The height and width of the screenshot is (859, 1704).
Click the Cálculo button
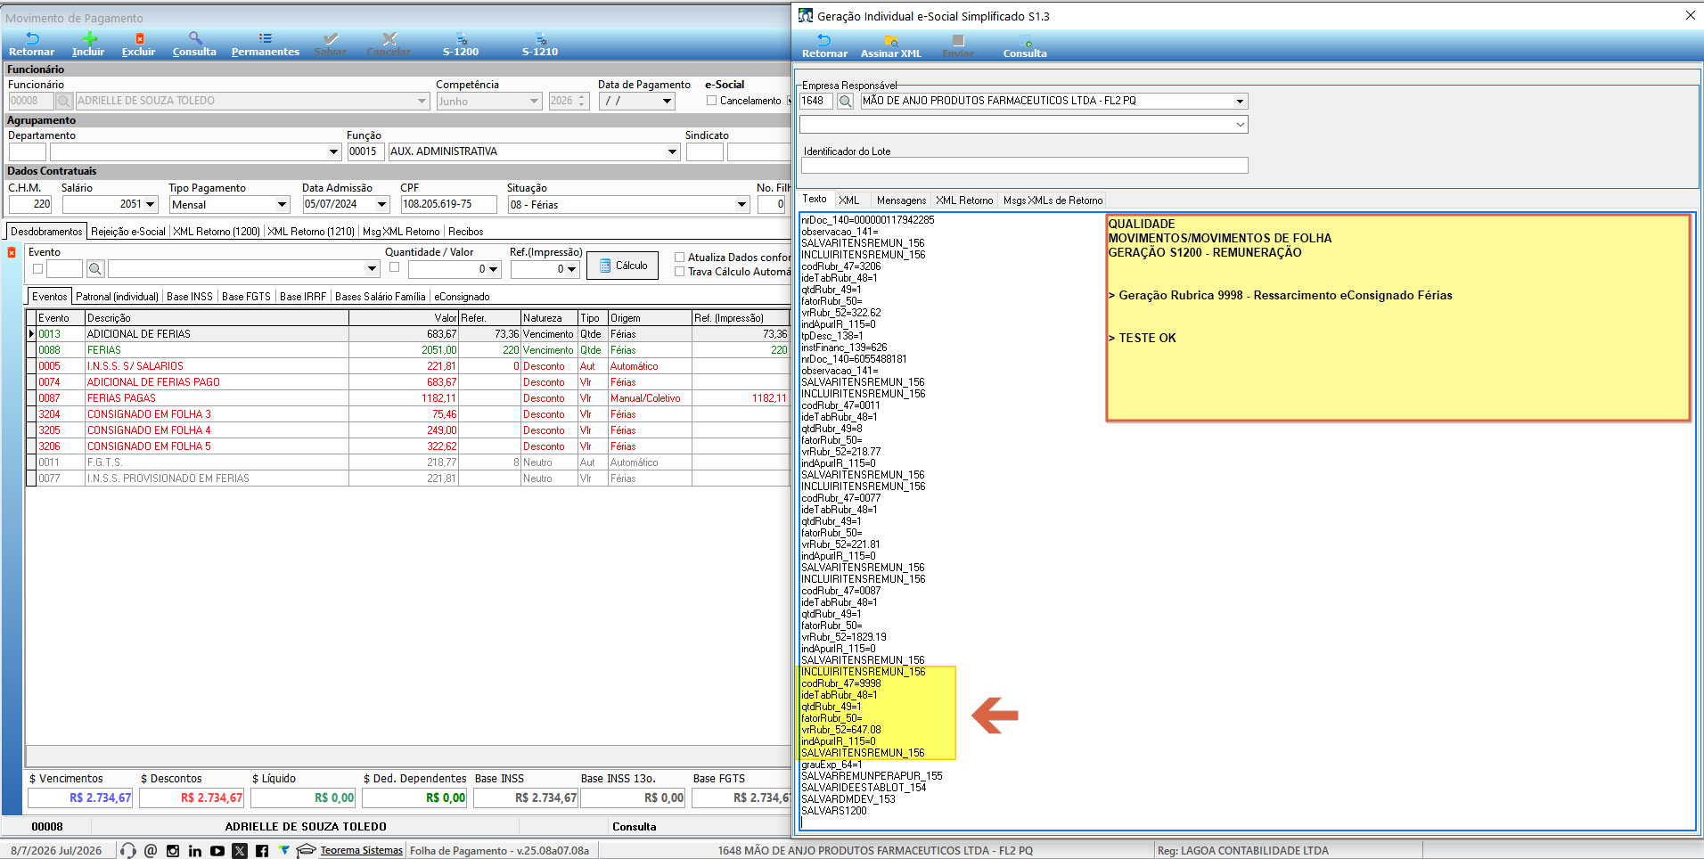[x=622, y=266]
